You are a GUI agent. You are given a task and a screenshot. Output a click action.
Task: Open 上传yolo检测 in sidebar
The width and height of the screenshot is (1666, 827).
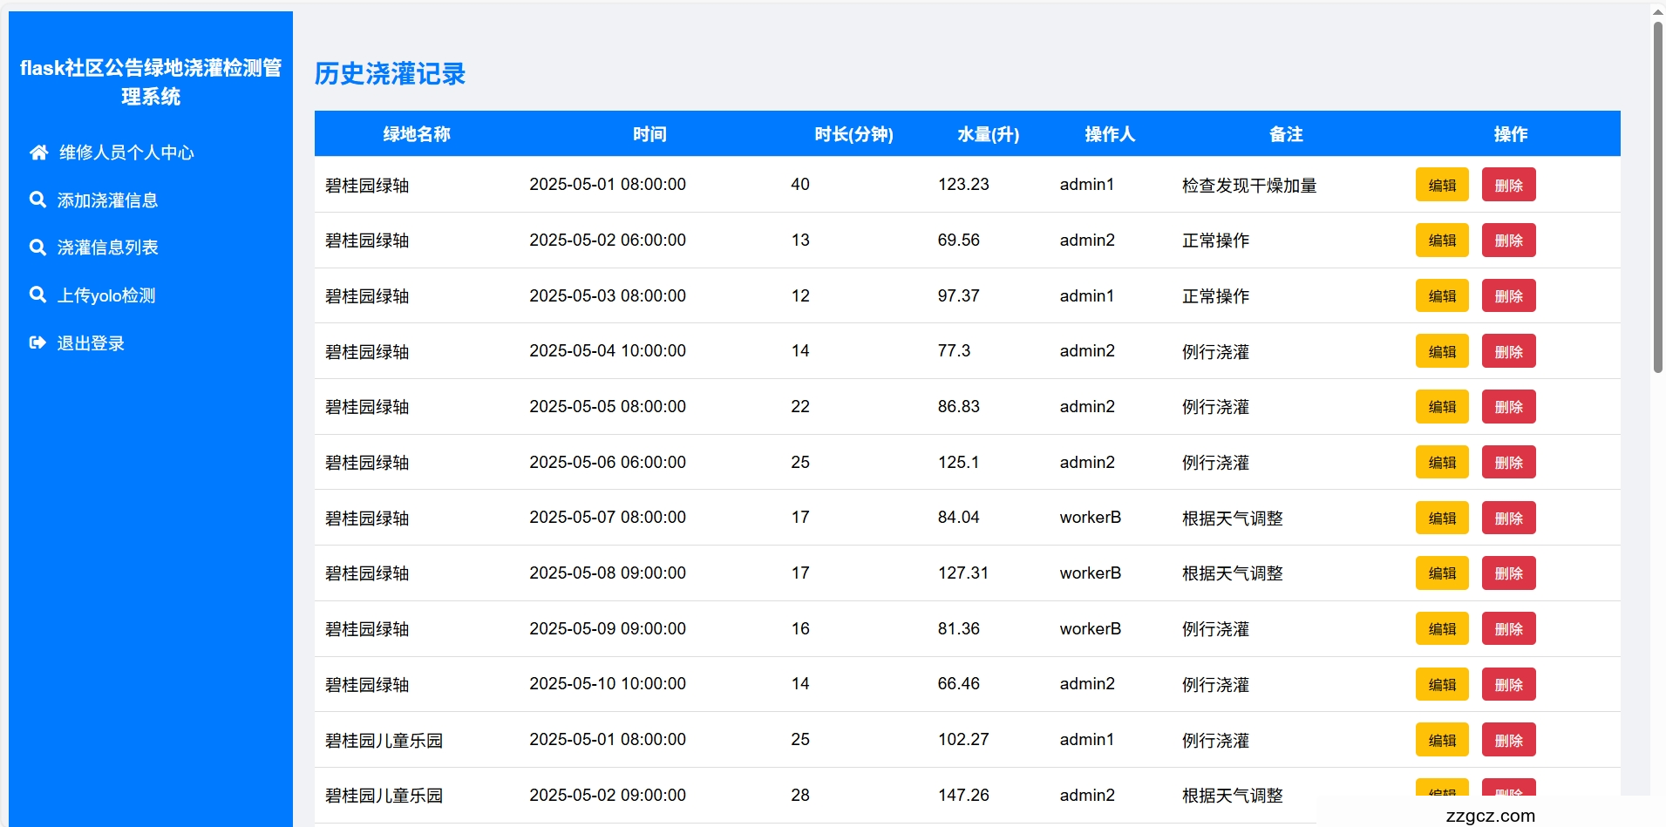tap(106, 295)
